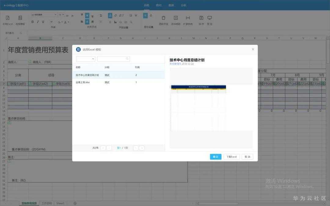Toggle the highlighted text field type icon
Image resolution: width=330 pixels, height=206 pixels.
click(x=110, y=15)
